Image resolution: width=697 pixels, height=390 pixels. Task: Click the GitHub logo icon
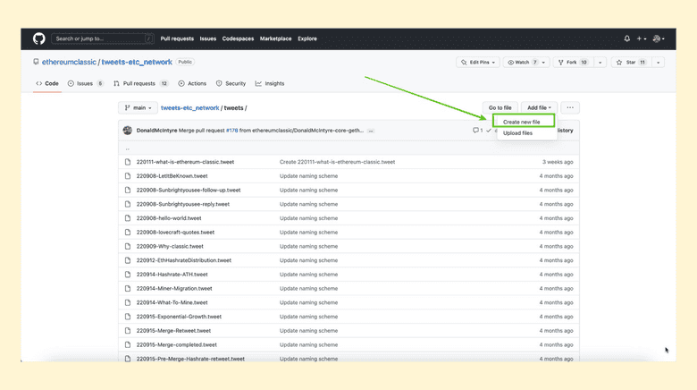tap(38, 38)
